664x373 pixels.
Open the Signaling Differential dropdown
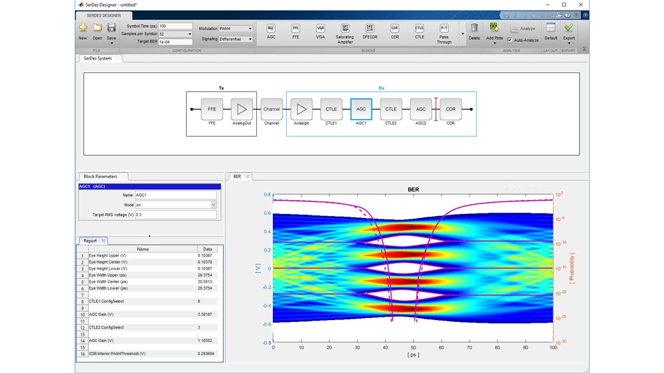coord(236,39)
